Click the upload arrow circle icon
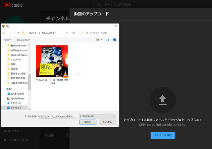212x149 pixels. (163, 100)
